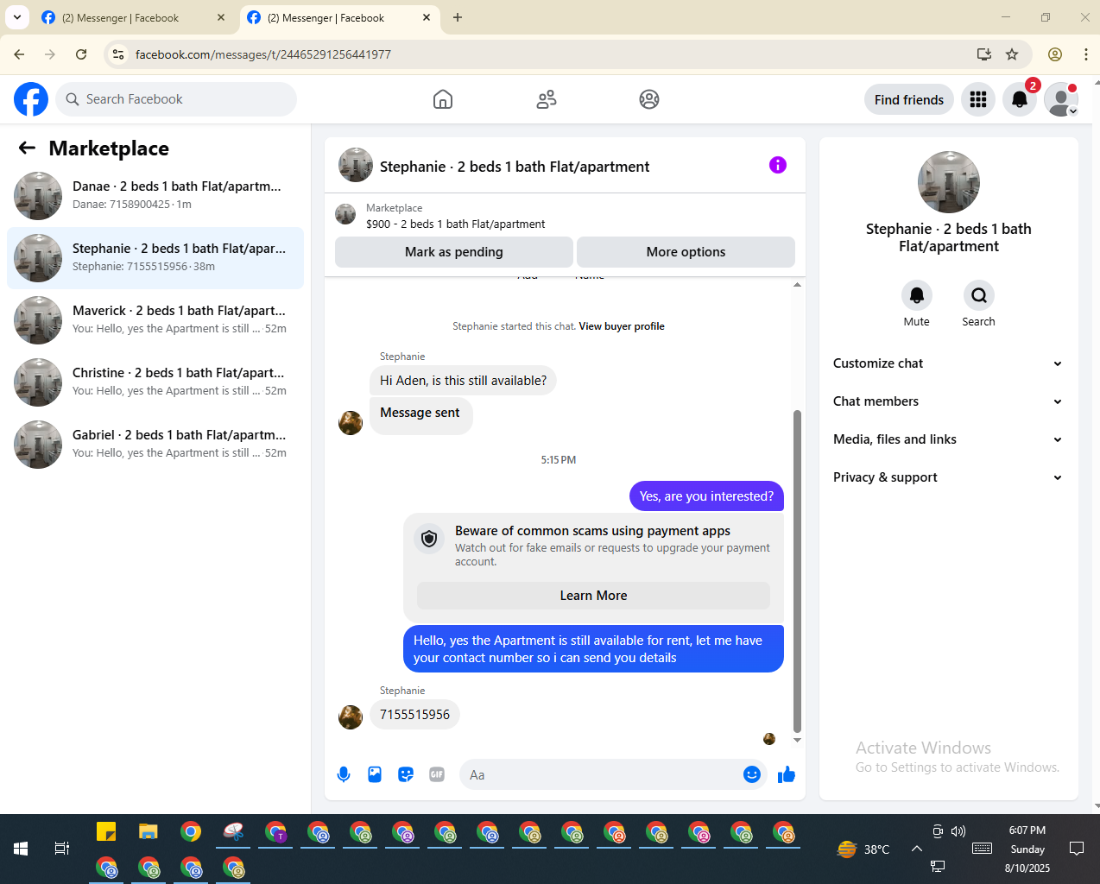Open the emoji picker in message box

(752, 774)
